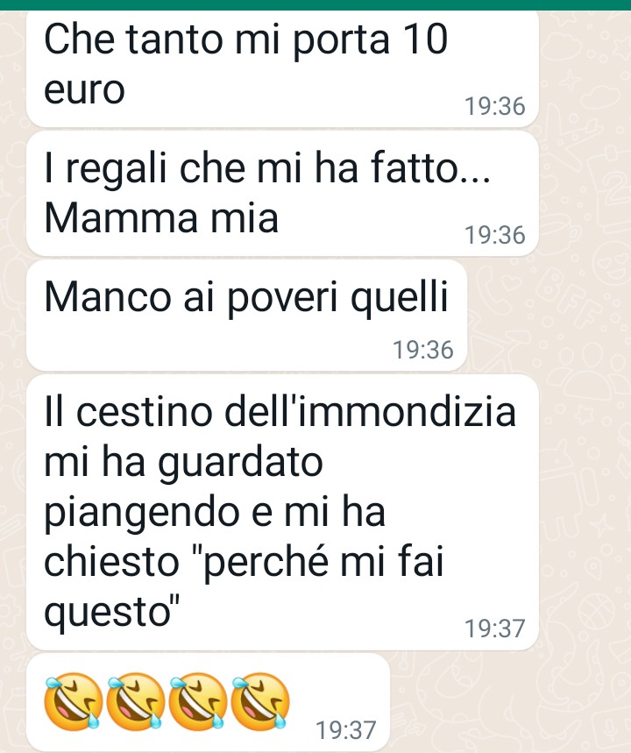Screen dimensions: 631x753
Task: Tap the first laughing emoji
Action: [73, 701]
